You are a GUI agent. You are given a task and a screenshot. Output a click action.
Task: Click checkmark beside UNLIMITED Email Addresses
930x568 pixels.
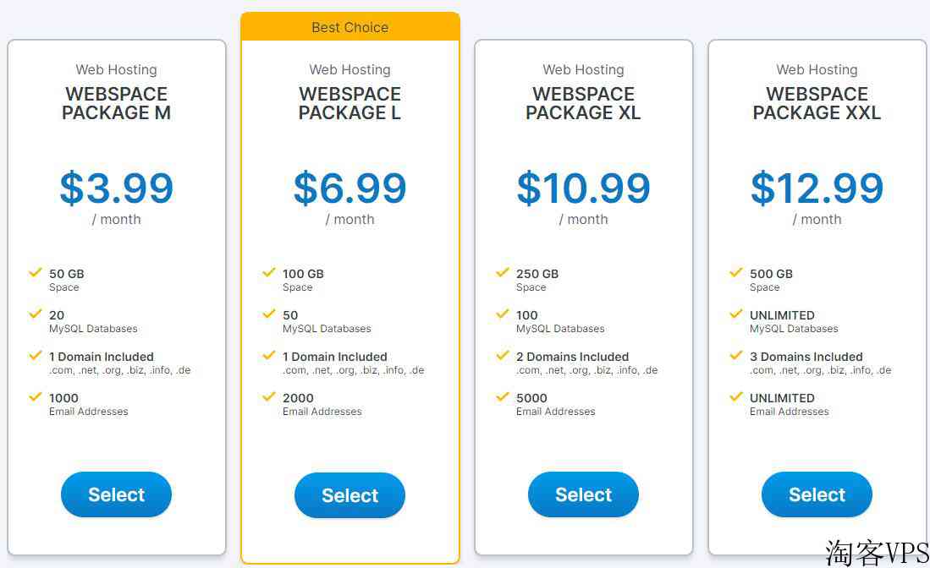click(736, 396)
